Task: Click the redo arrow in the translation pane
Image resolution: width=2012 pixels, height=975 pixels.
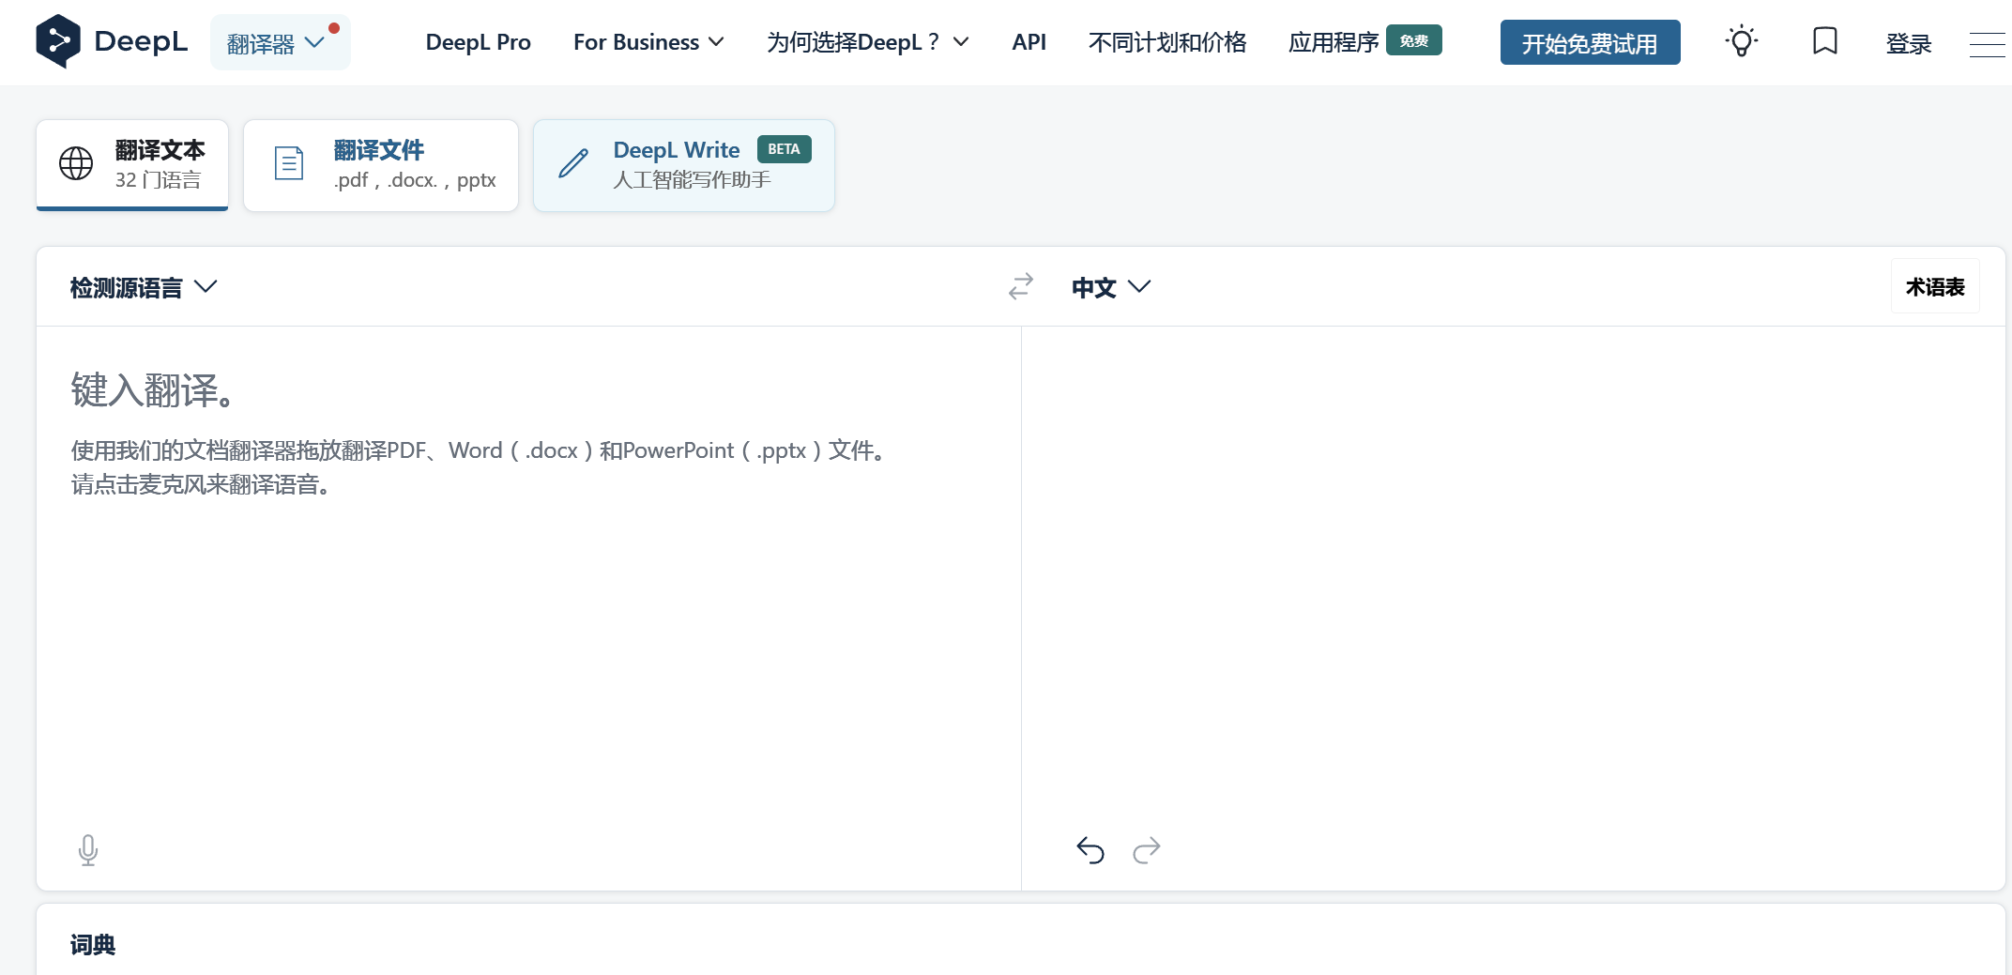Action: [x=1146, y=849]
